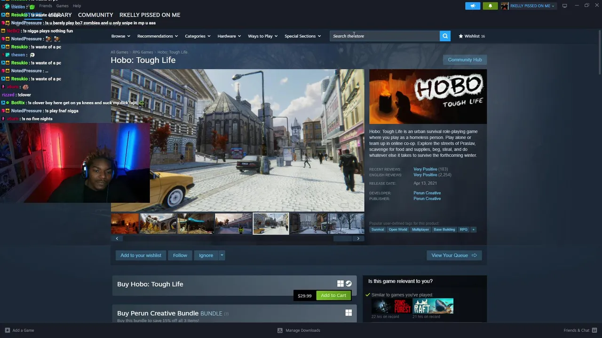This screenshot has width=602, height=338.
Task: Click the Base Building tag
Action: (444, 230)
